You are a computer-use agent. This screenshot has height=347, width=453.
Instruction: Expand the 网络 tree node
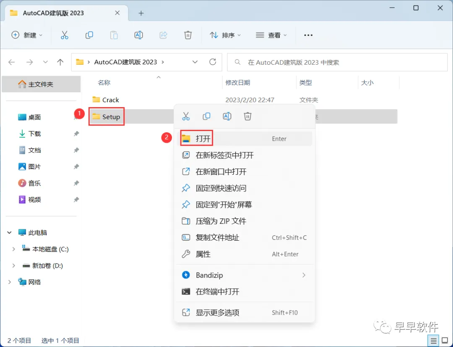[10, 282]
